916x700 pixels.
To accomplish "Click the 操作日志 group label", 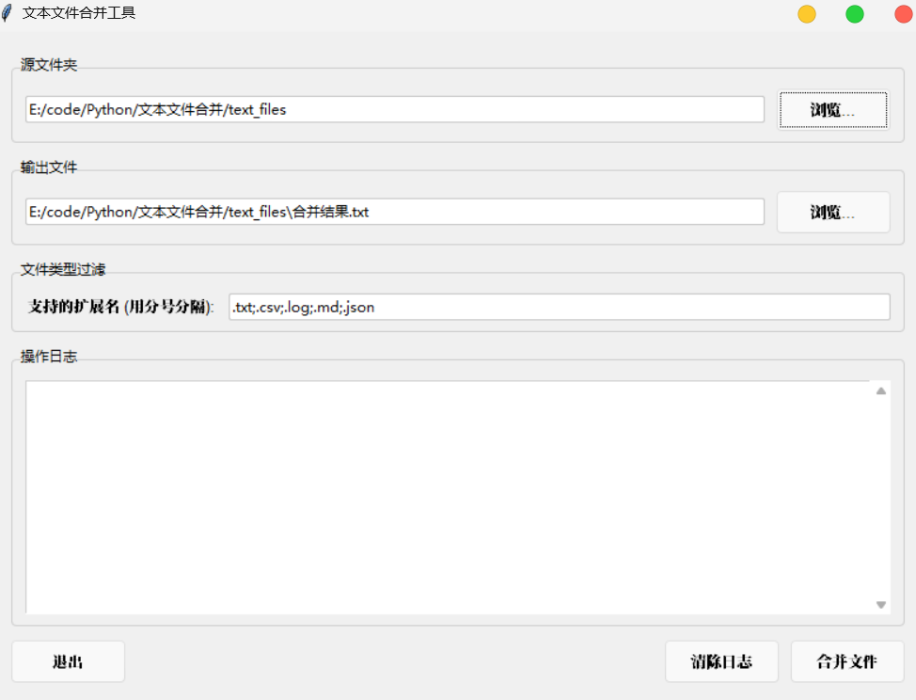I will [x=49, y=357].
